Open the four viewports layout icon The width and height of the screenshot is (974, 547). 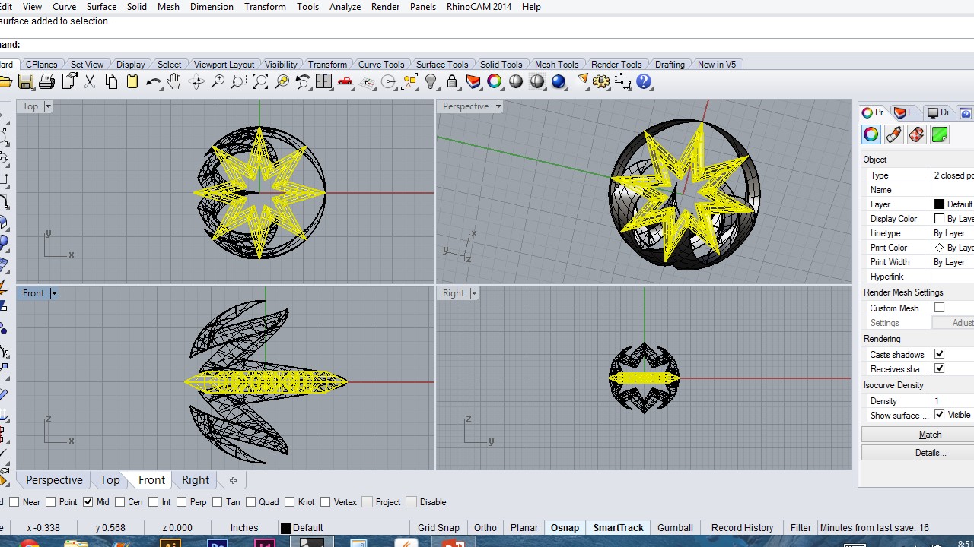click(324, 81)
